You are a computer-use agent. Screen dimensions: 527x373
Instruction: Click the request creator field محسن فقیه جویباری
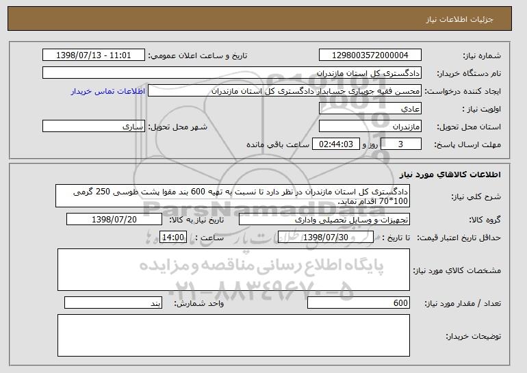pos(285,91)
